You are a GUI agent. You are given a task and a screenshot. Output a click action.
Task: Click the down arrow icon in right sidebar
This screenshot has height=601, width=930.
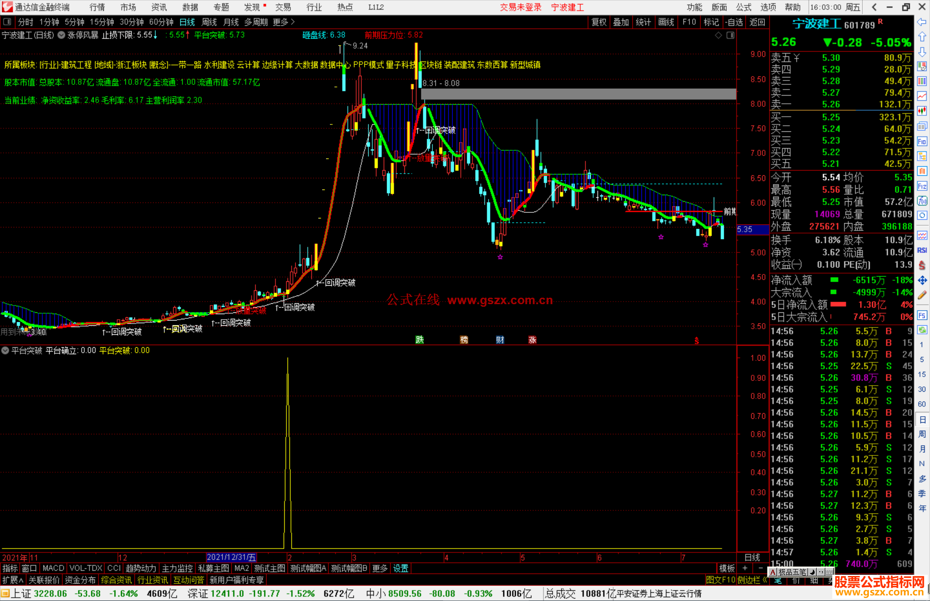pos(922,52)
